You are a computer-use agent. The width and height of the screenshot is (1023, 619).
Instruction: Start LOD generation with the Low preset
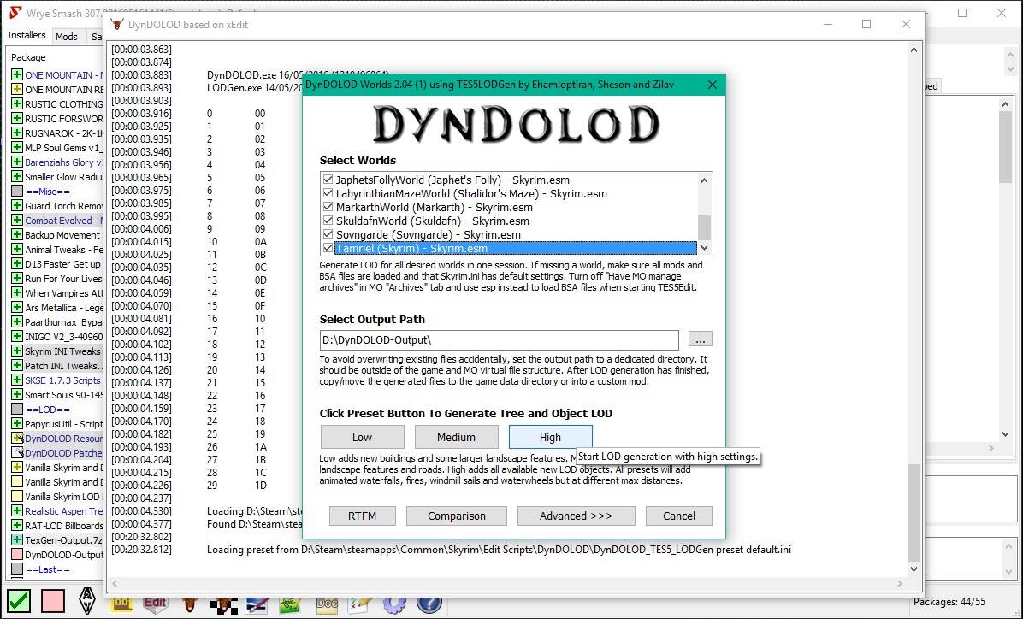tap(362, 437)
